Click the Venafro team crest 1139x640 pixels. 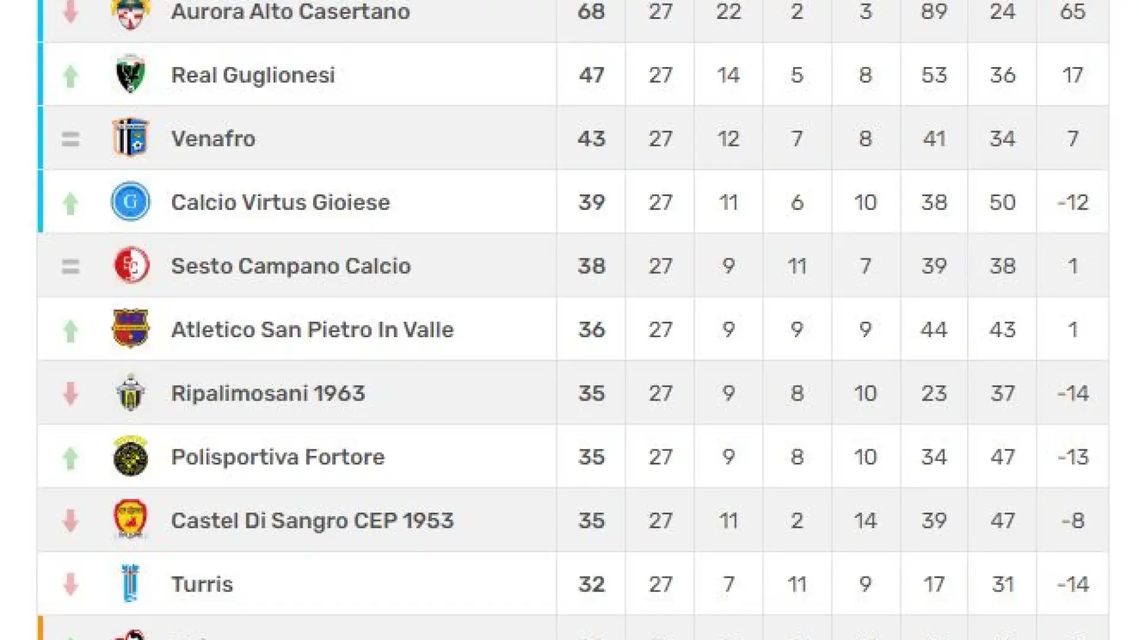tap(131, 138)
